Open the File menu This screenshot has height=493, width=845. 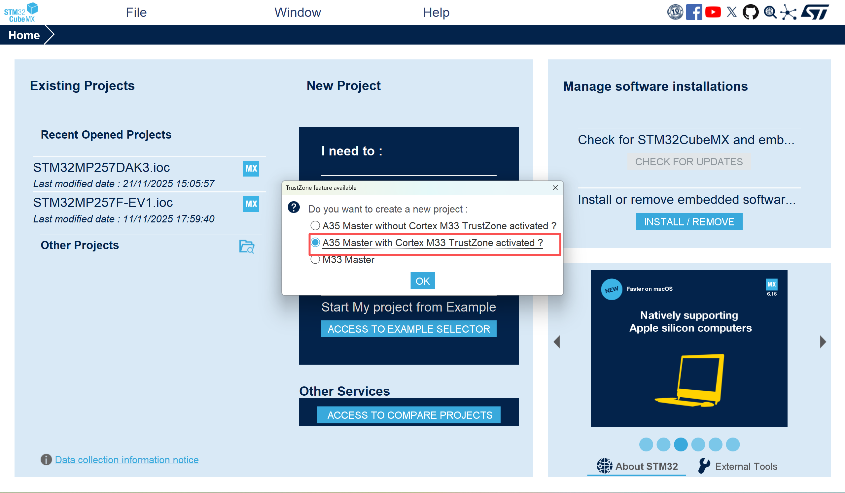click(136, 13)
